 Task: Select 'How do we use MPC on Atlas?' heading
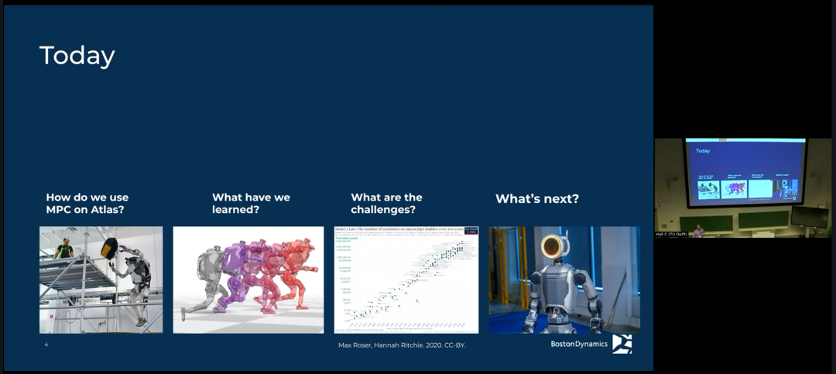[x=87, y=204]
